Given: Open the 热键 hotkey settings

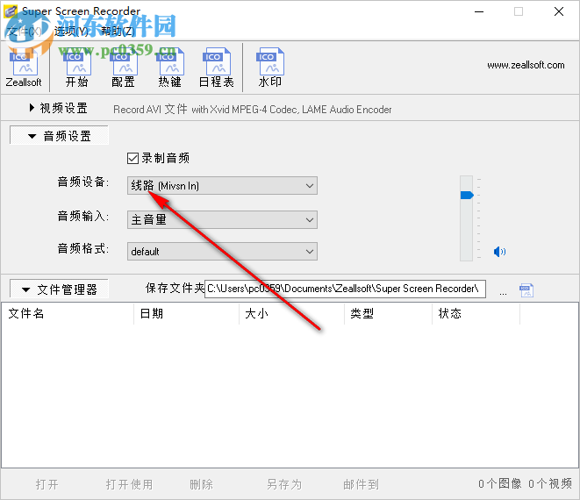Looking at the screenshot, I should coord(170,68).
